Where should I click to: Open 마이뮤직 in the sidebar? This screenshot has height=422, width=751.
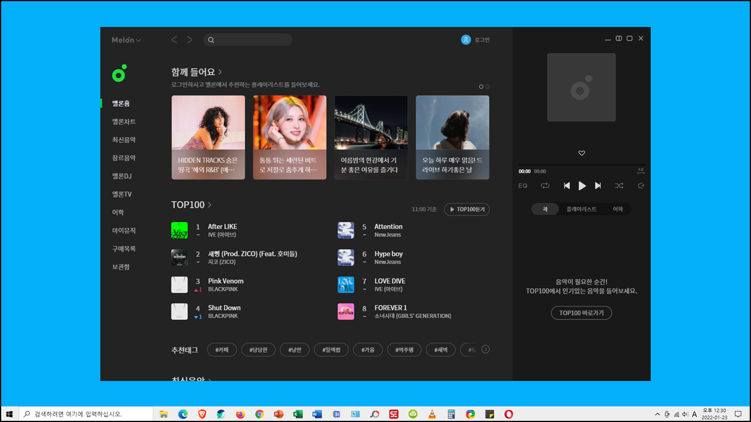[x=124, y=230]
